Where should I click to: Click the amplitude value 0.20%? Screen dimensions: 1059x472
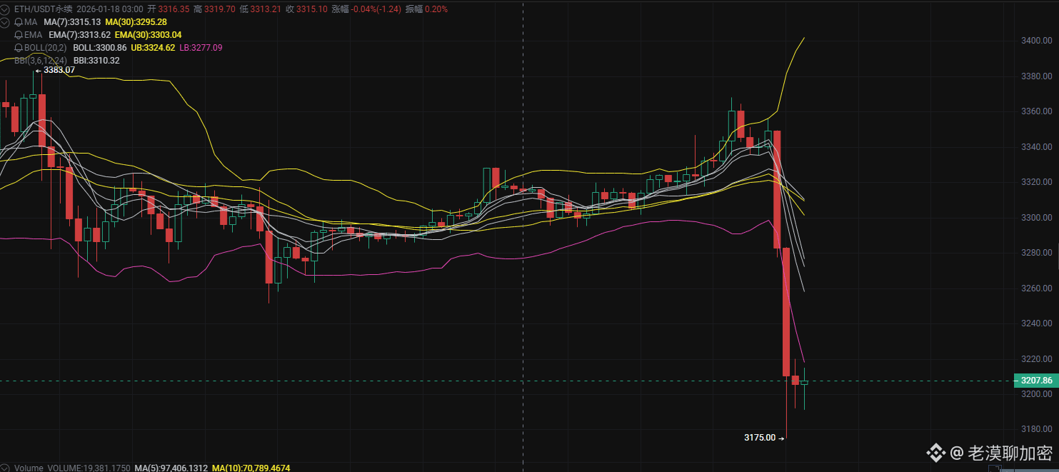click(x=436, y=9)
